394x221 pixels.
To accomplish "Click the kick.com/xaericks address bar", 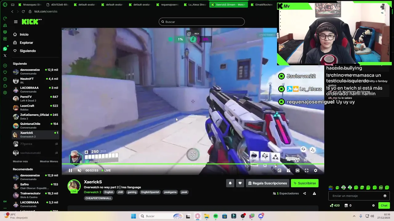I will pyautogui.click(x=46, y=11).
